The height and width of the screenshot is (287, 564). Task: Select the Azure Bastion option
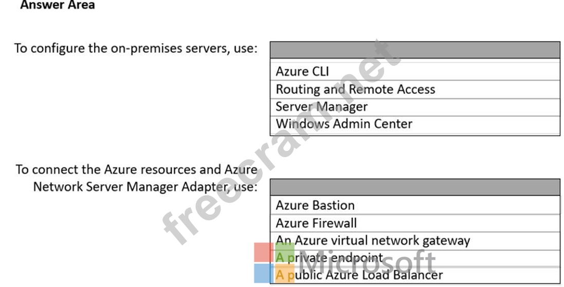tap(315, 205)
